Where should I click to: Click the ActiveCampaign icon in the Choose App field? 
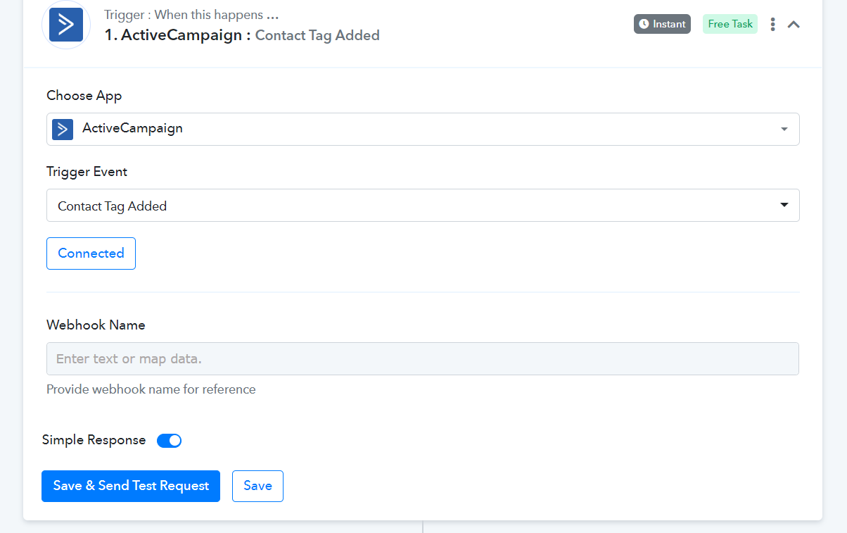pos(63,129)
